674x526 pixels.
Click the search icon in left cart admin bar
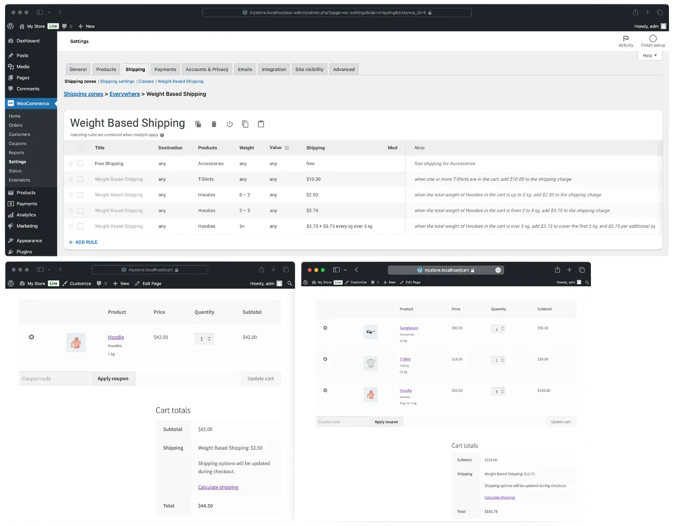click(289, 283)
